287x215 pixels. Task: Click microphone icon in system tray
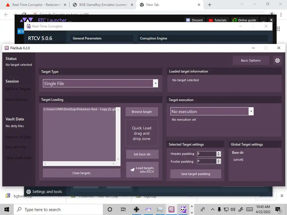click(x=219, y=209)
